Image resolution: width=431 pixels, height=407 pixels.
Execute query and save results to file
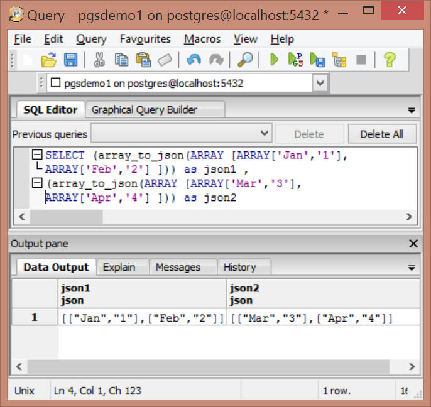pyautogui.click(x=317, y=60)
